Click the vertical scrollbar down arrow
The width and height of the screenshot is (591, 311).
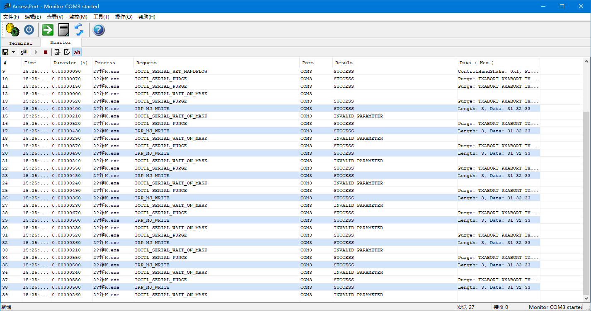[x=586, y=298]
